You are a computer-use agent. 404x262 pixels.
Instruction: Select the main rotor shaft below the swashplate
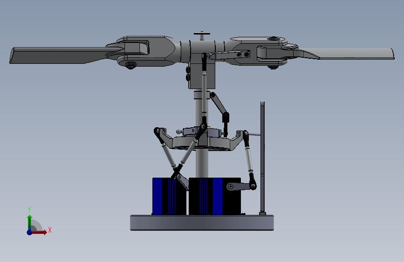[x=202, y=164]
